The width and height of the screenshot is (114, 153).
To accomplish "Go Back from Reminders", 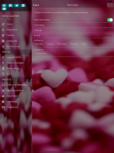I will (36, 5).
